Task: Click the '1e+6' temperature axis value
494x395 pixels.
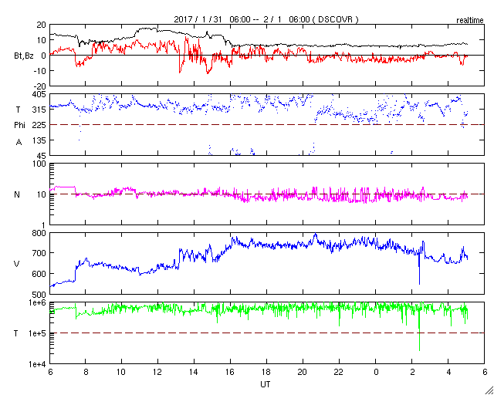Action: [x=39, y=302]
